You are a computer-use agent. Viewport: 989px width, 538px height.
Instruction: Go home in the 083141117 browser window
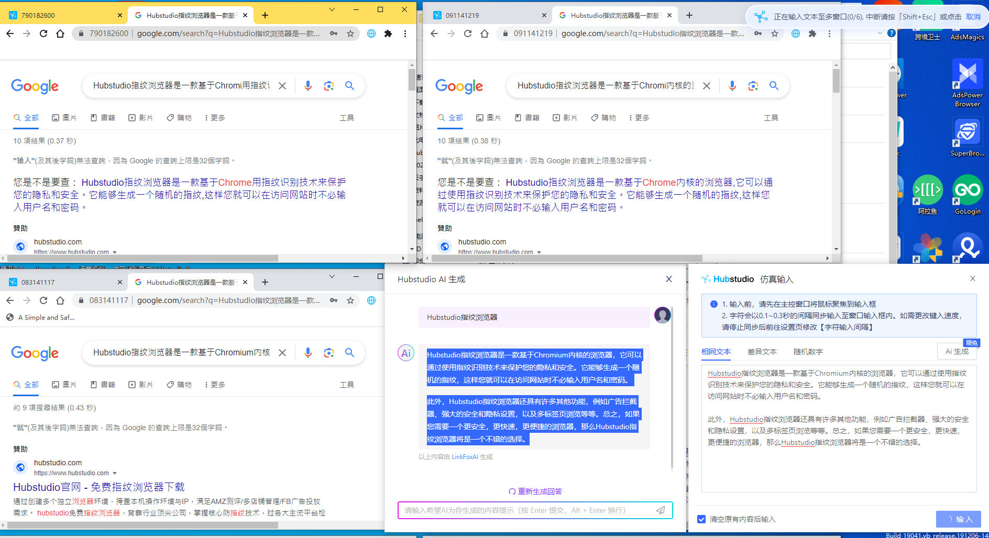click(60, 300)
